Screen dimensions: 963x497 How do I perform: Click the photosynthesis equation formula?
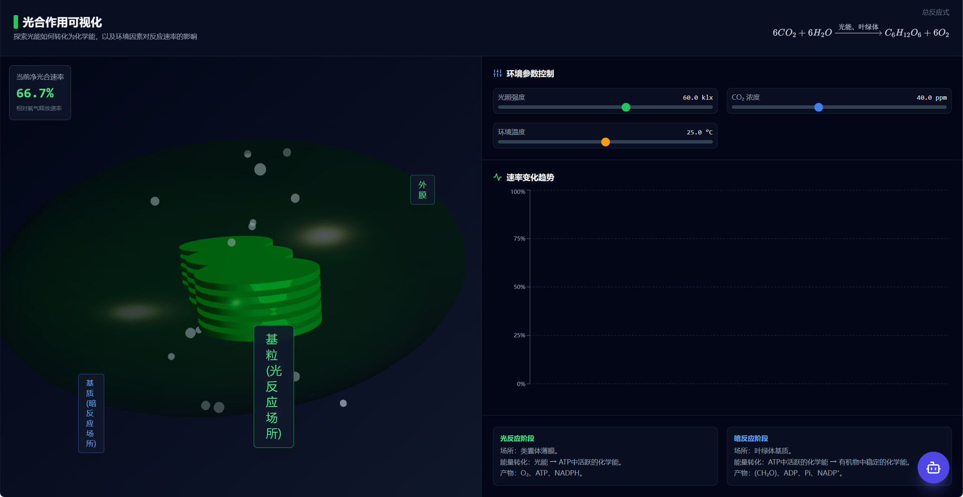coord(860,32)
